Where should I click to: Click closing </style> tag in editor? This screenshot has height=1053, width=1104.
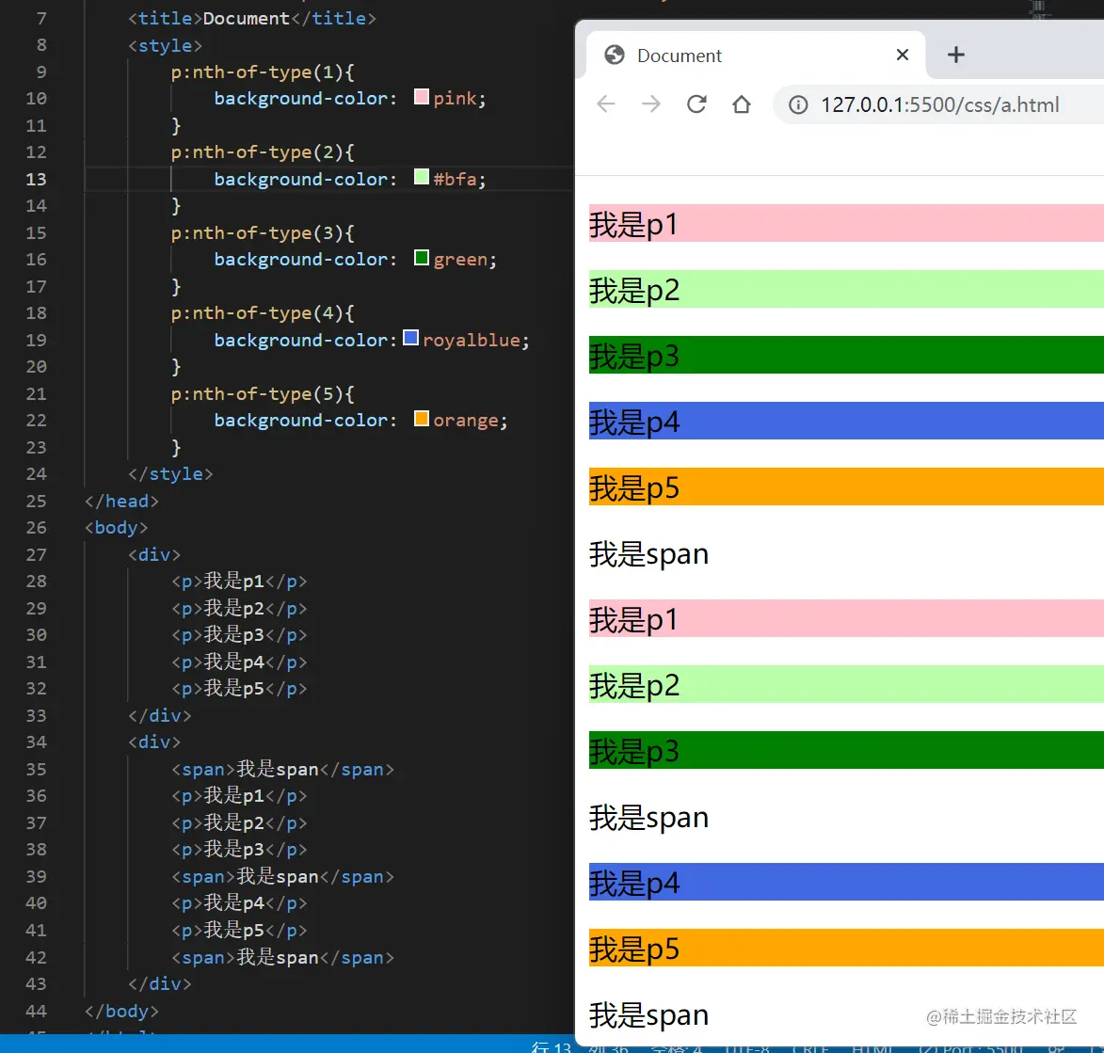pyautogui.click(x=170, y=473)
